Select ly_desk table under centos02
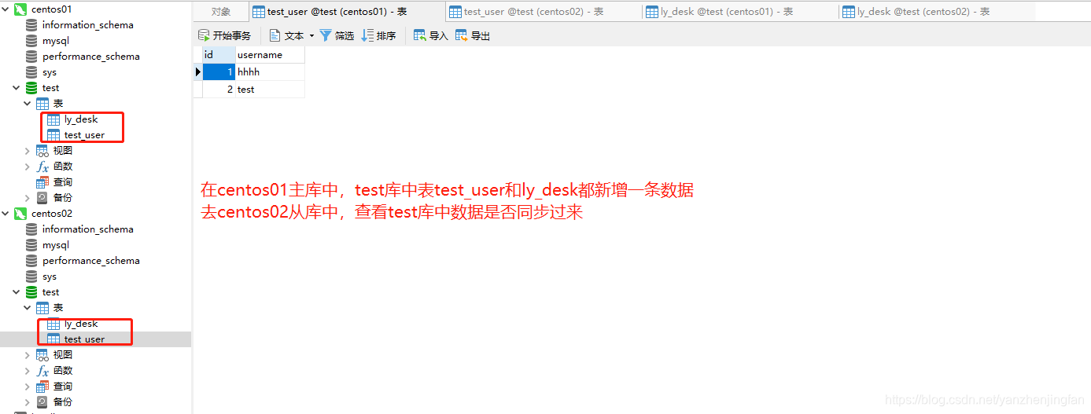 pos(81,324)
